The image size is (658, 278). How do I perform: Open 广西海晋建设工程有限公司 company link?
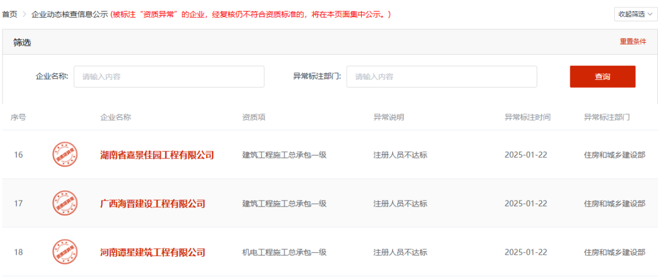pos(152,204)
